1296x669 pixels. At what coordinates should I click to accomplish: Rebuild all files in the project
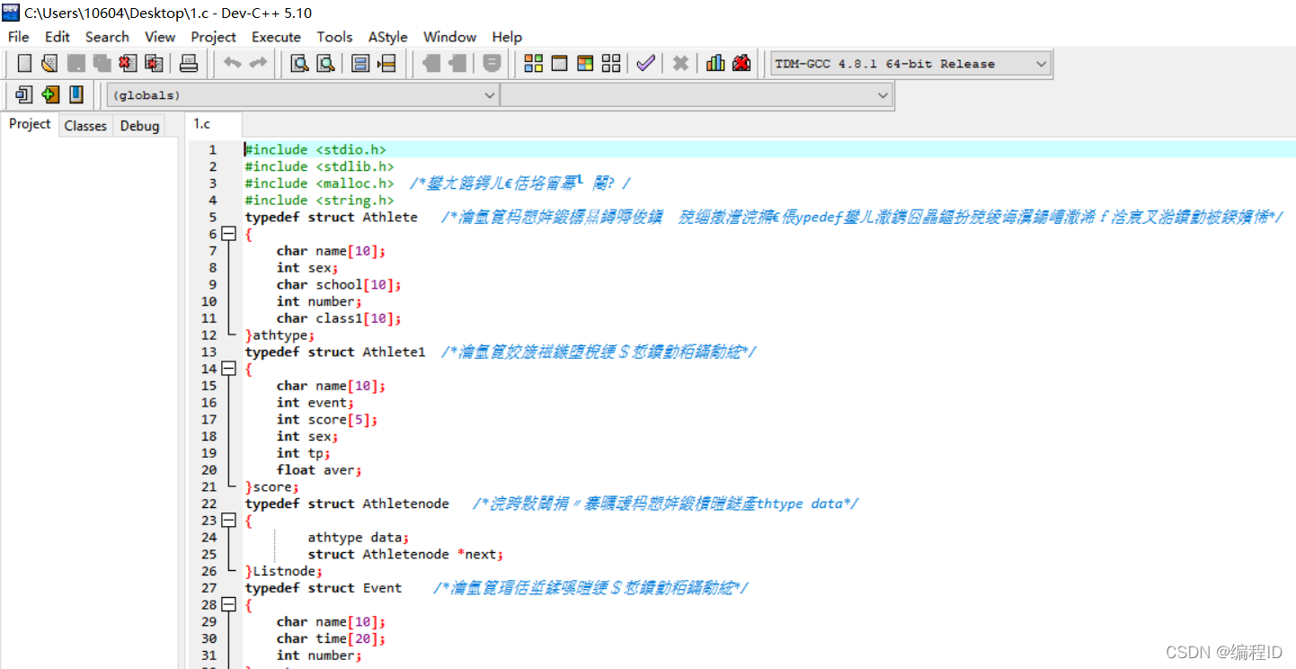610,63
